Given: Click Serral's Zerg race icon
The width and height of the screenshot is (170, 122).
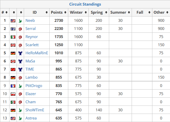Looking at the screenshot, I should coord(20,29).
